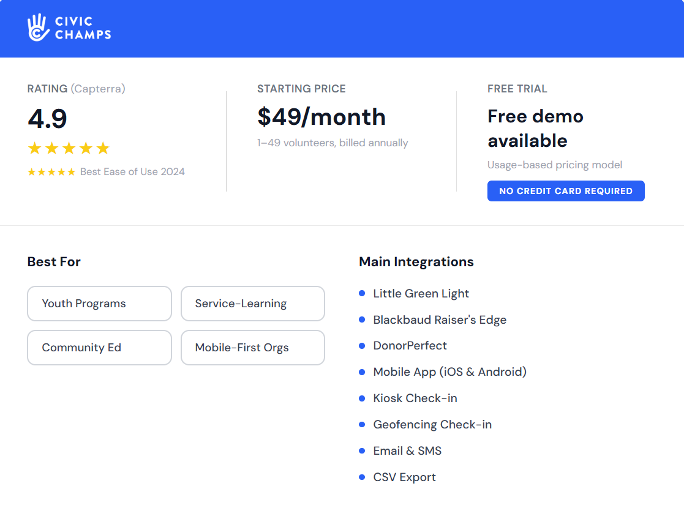Click Mobile App (iOS & Android) item

tap(449, 372)
